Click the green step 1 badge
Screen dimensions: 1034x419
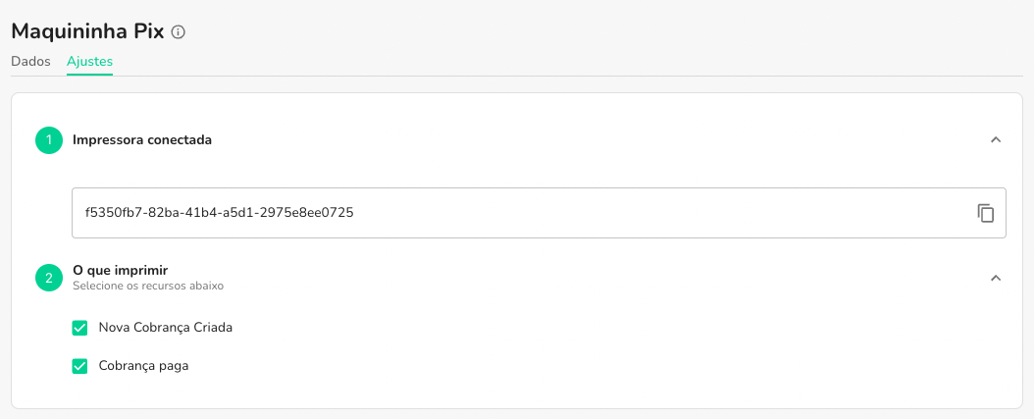pos(48,140)
